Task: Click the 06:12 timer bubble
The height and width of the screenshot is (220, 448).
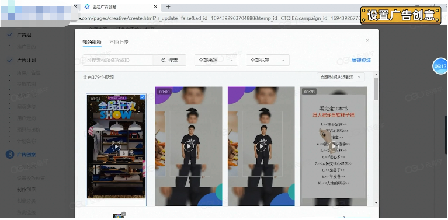Action: click(x=440, y=66)
